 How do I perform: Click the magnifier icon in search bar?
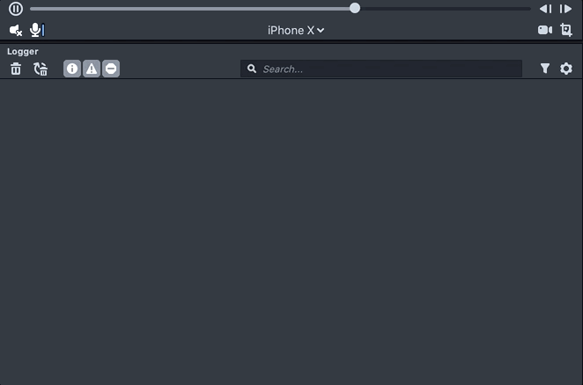tap(252, 69)
